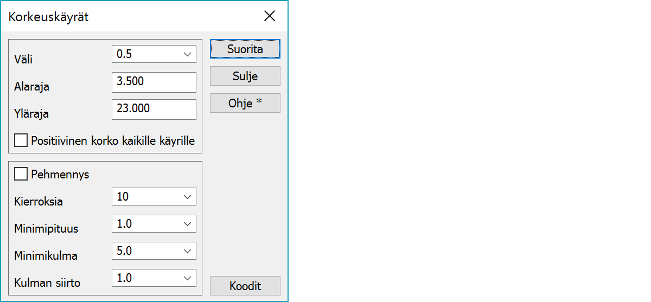Click the Väli value text 0.5
Screen dimensions: 651x302
coord(124,54)
